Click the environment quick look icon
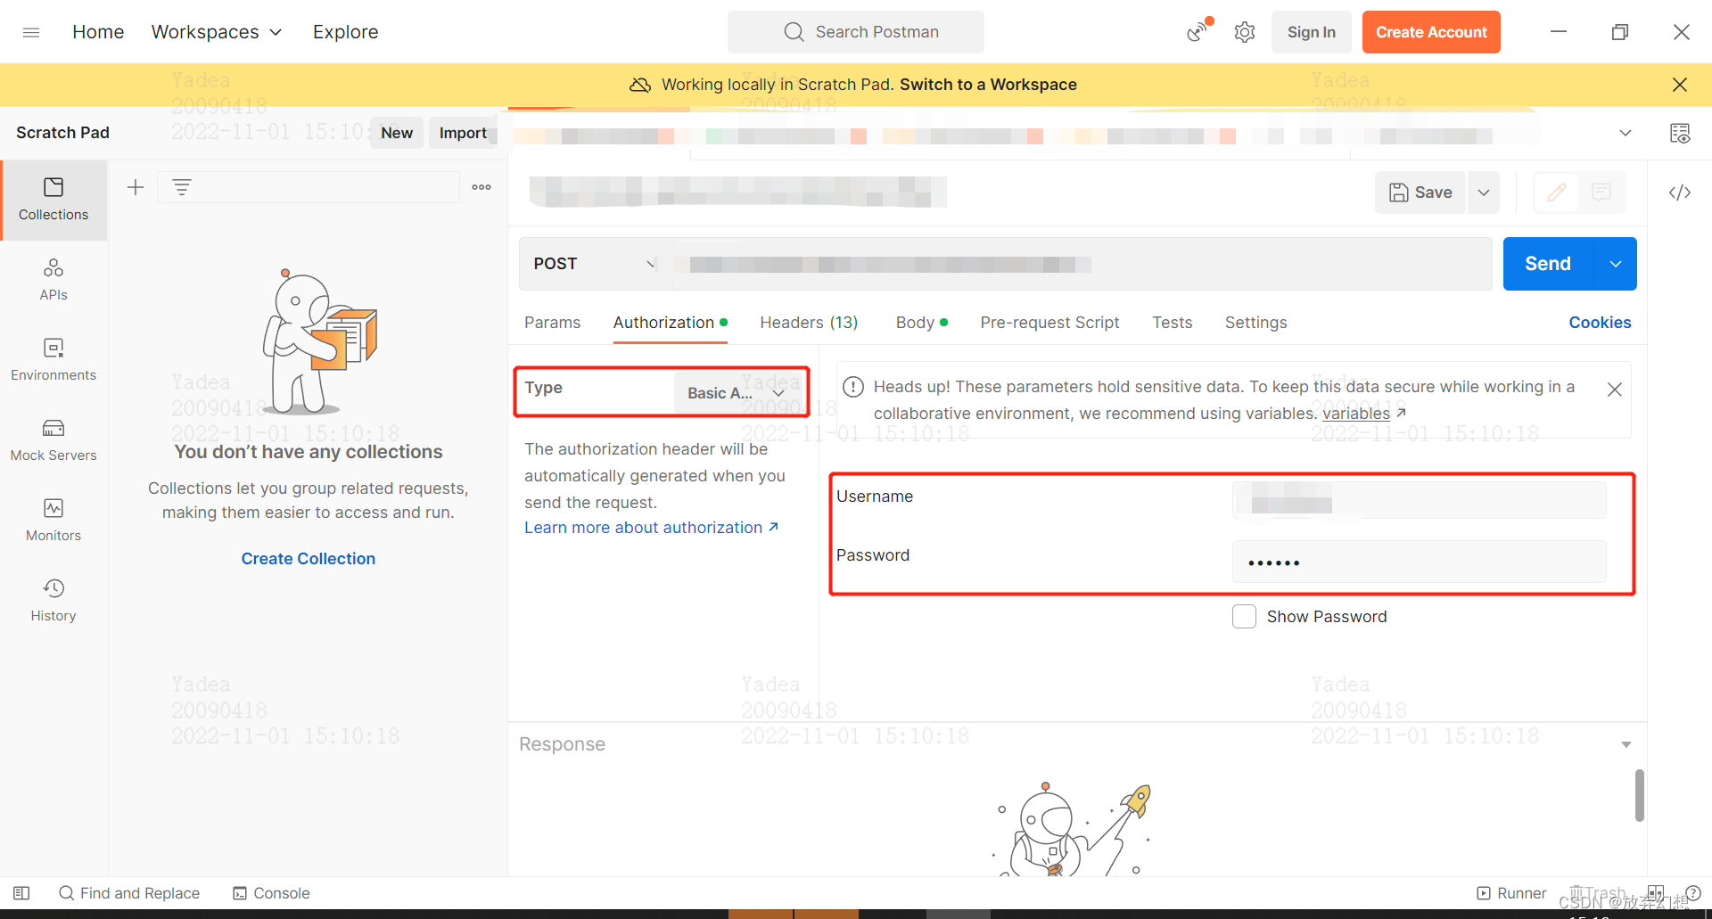The image size is (1712, 919). pos(1680,133)
